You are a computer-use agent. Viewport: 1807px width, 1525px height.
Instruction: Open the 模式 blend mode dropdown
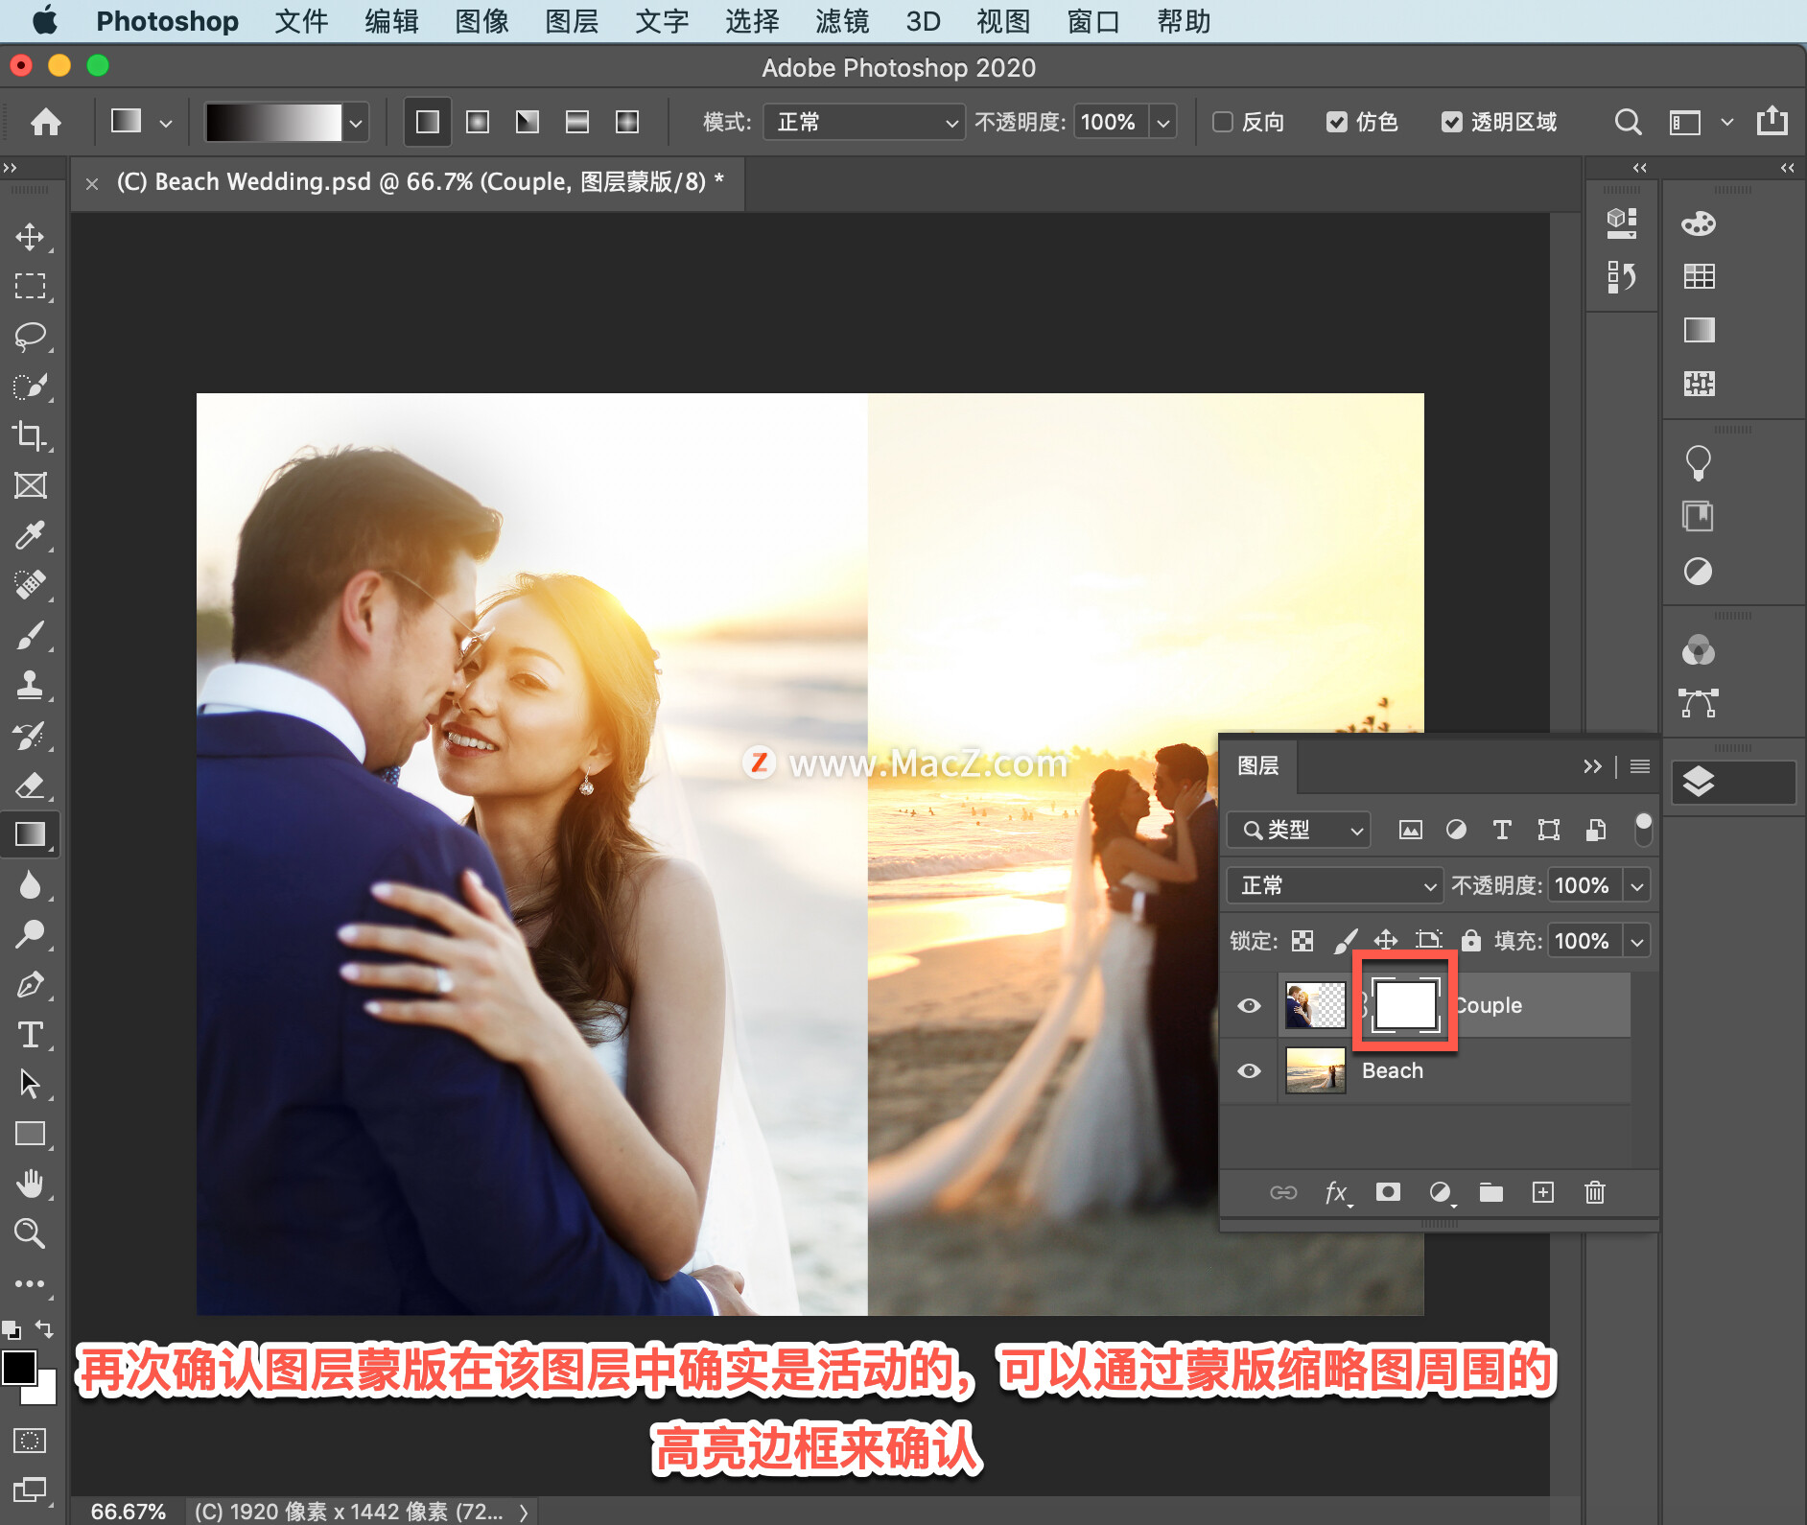(x=863, y=122)
